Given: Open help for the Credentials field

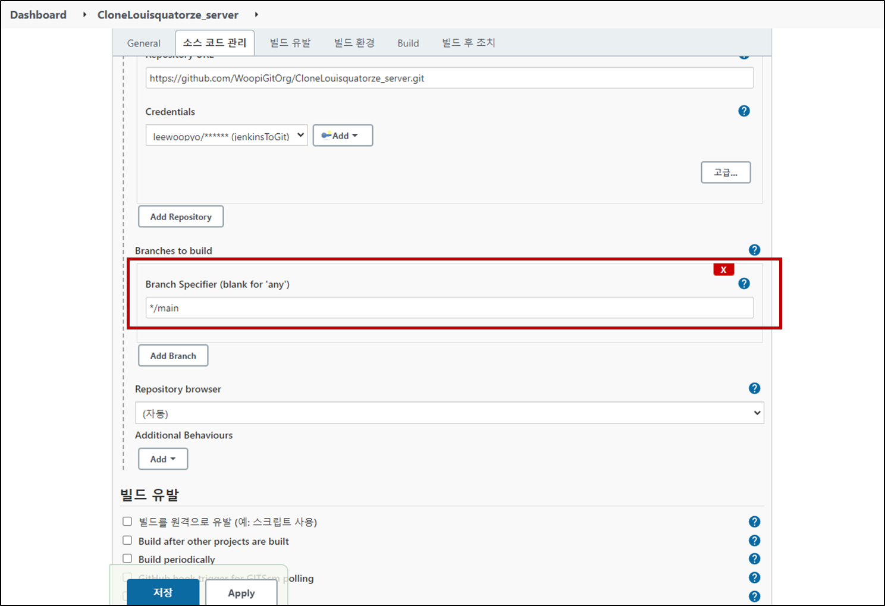Looking at the screenshot, I should coord(744,111).
